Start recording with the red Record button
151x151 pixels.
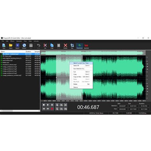tap(52, 109)
